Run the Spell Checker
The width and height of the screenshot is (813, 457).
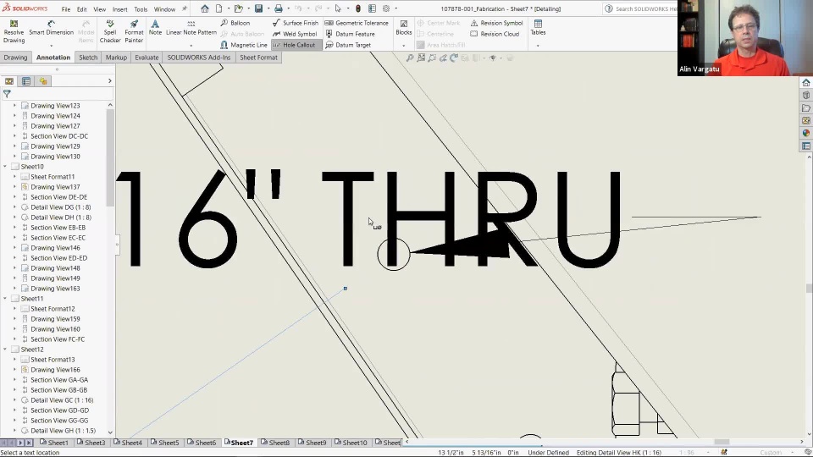click(x=110, y=31)
